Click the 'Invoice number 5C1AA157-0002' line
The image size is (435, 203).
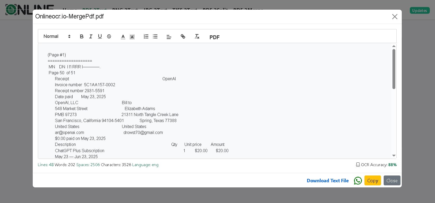(85, 85)
